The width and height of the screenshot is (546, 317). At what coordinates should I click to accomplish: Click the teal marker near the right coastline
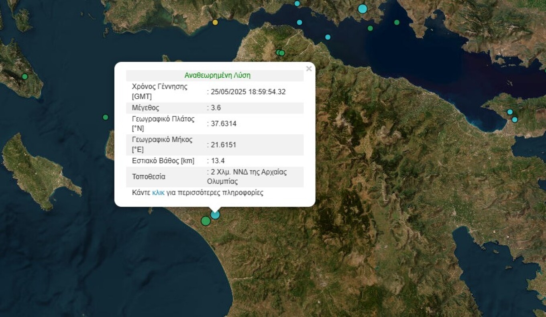509,111
